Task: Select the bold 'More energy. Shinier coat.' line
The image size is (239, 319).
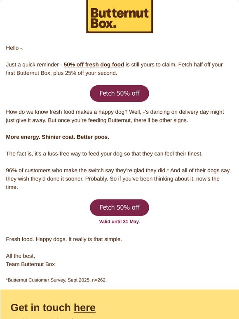Action: pyautogui.click(x=57, y=137)
